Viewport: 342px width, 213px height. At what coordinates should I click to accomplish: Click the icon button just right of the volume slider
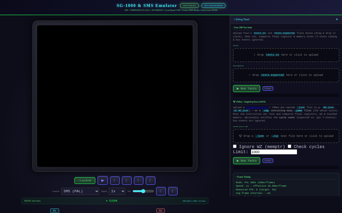(161, 191)
